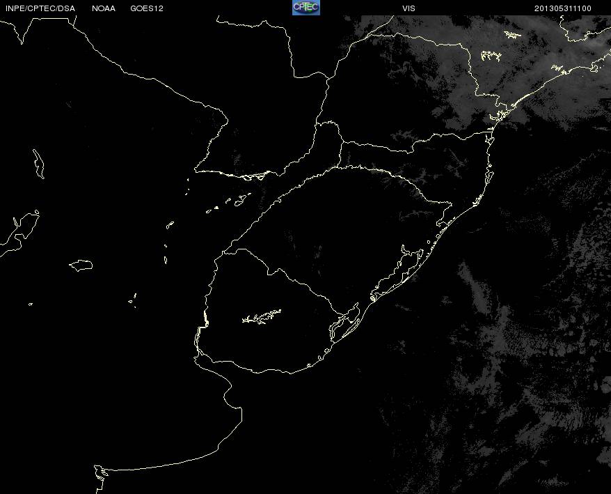
Task: Click the VIS channel label
Action: tap(408, 8)
